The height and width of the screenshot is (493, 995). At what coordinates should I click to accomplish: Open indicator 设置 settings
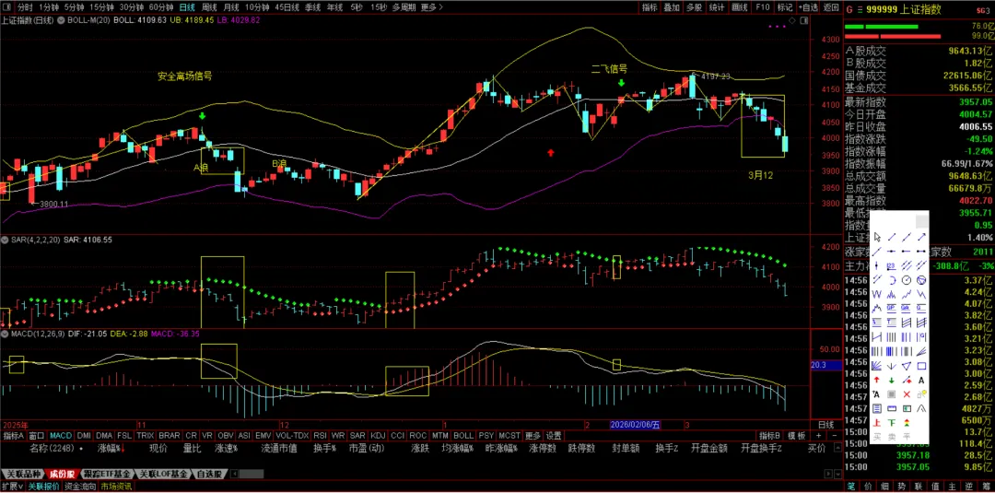click(554, 436)
